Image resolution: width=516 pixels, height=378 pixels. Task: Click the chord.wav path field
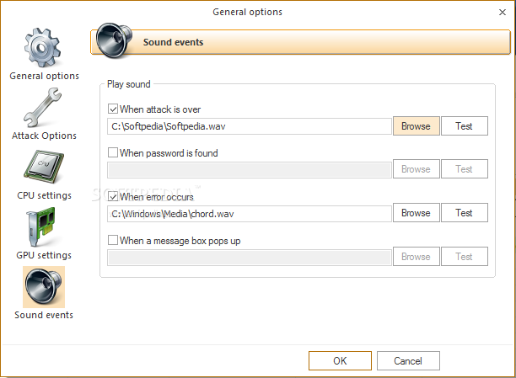tap(250, 214)
